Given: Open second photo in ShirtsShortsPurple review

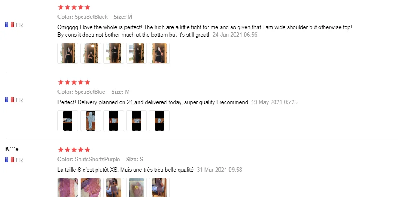Looking at the screenshot, I should pos(91,188).
